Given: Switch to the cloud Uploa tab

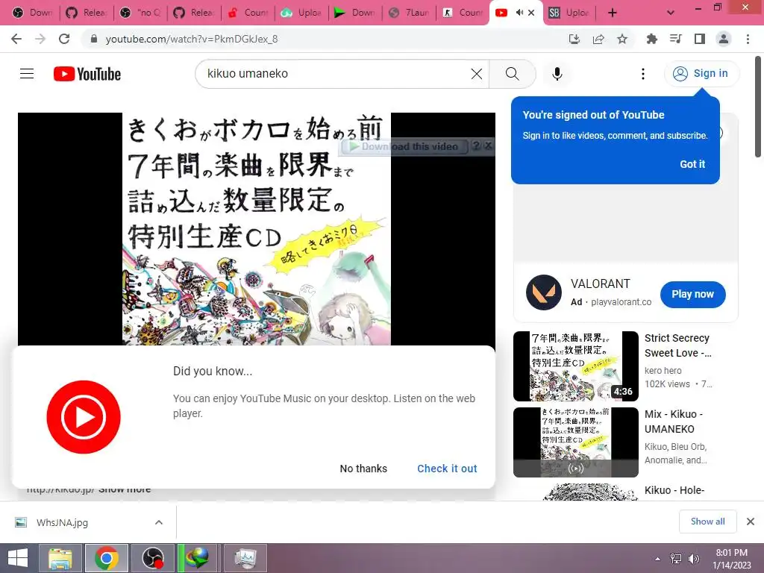Looking at the screenshot, I should click(301, 13).
